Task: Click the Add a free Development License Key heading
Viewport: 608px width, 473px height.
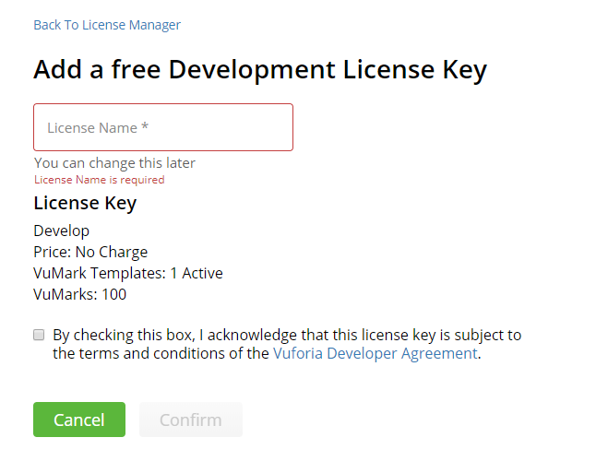Action: coord(260,70)
